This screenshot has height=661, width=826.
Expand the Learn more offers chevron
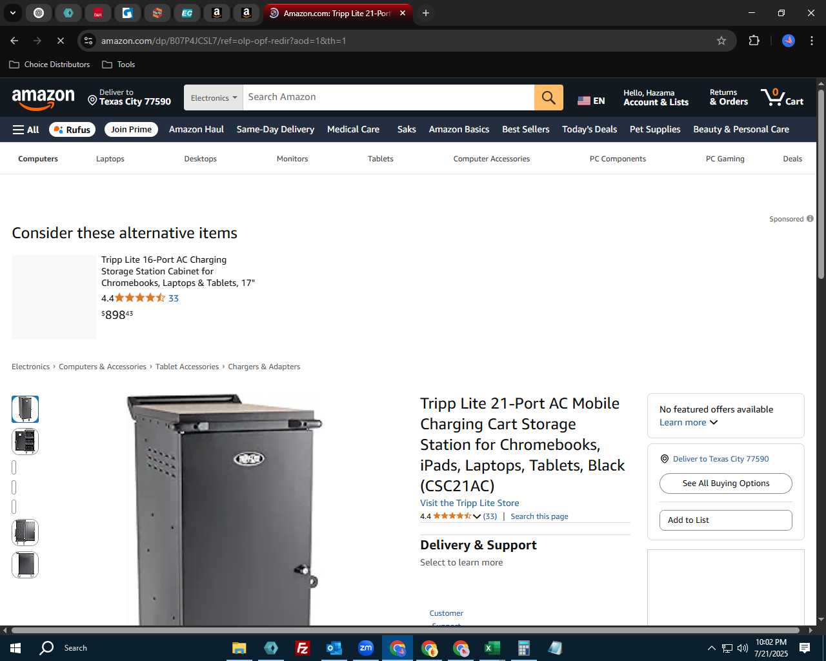point(714,423)
